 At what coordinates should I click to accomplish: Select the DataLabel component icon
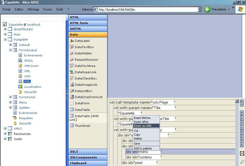coord(72,41)
